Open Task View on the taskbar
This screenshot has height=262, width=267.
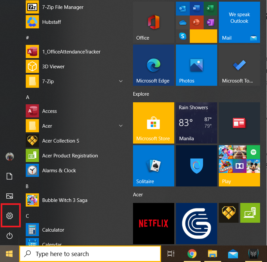coord(171,254)
